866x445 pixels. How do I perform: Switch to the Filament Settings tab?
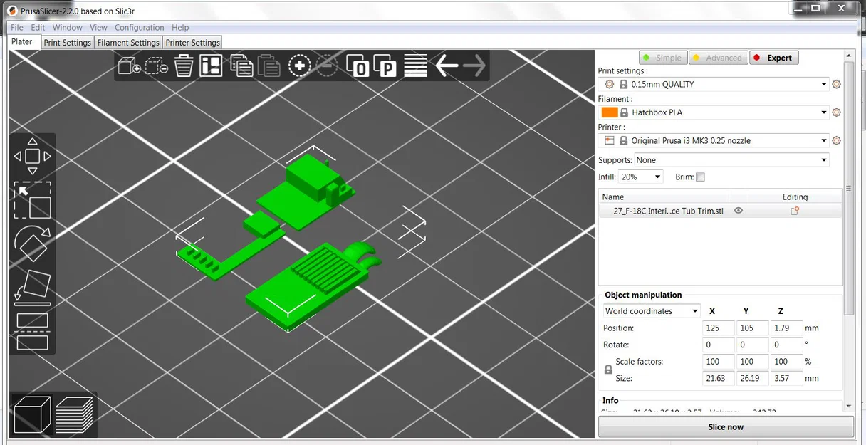128,42
